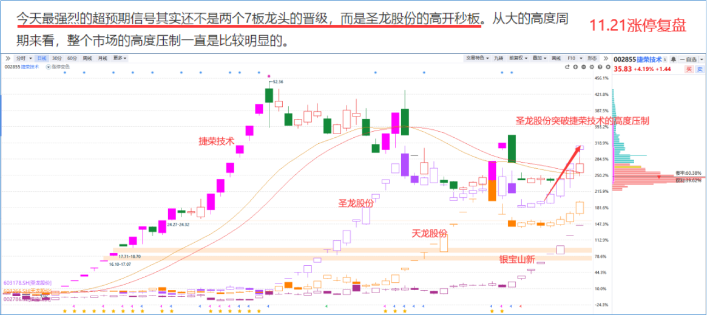Screen dimensions: 707x315
Task: Switch to the 60分 period tab
Action: tap(72, 59)
